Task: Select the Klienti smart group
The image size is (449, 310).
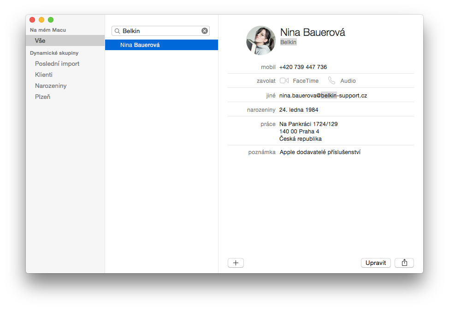Action: pos(43,75)
